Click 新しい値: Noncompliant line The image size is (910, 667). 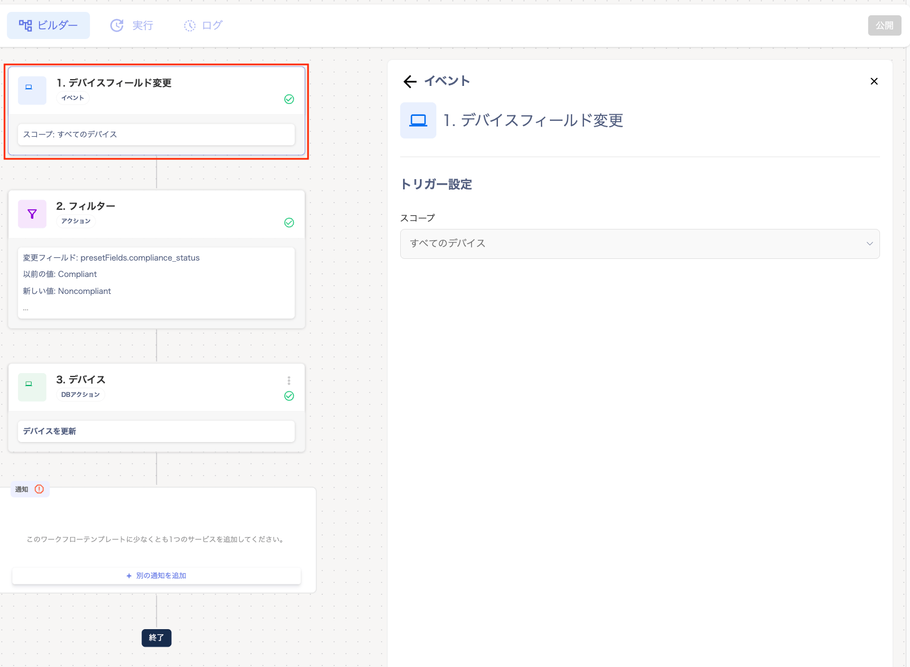click(x=67, y=291)
